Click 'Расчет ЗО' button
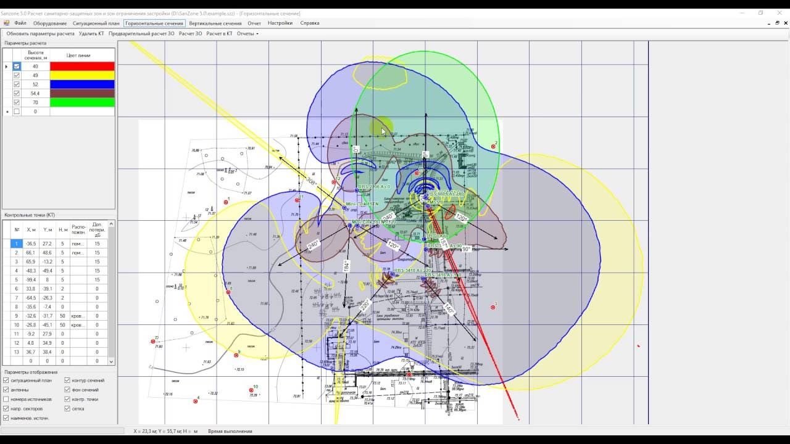The image size is (790, 444). coord(191,34)
